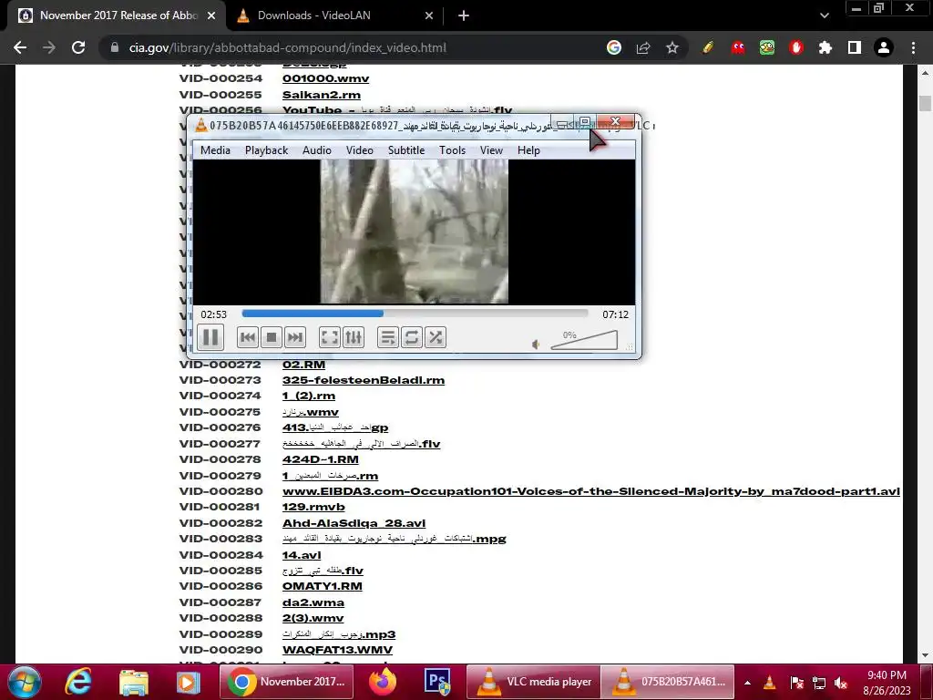Open the red shield extension
The image size is (933, 700).
tap(796, 47)
